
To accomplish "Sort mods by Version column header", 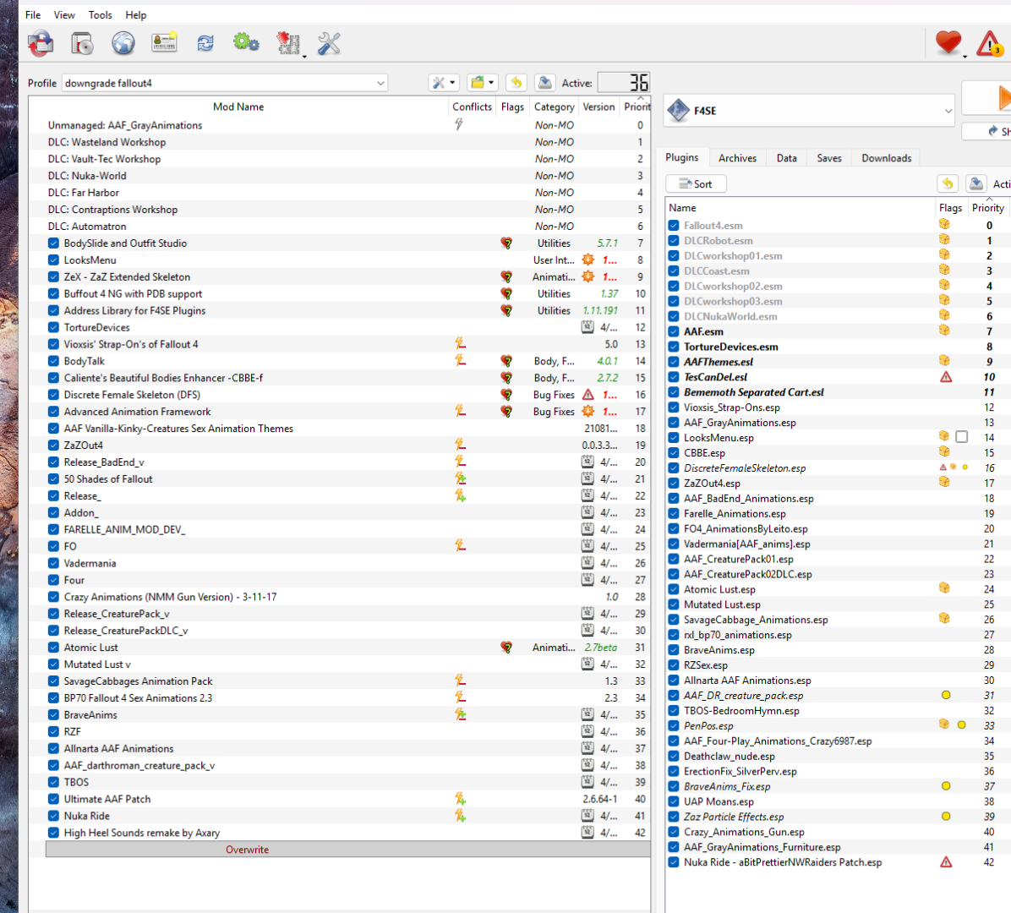I will [598, 107].
